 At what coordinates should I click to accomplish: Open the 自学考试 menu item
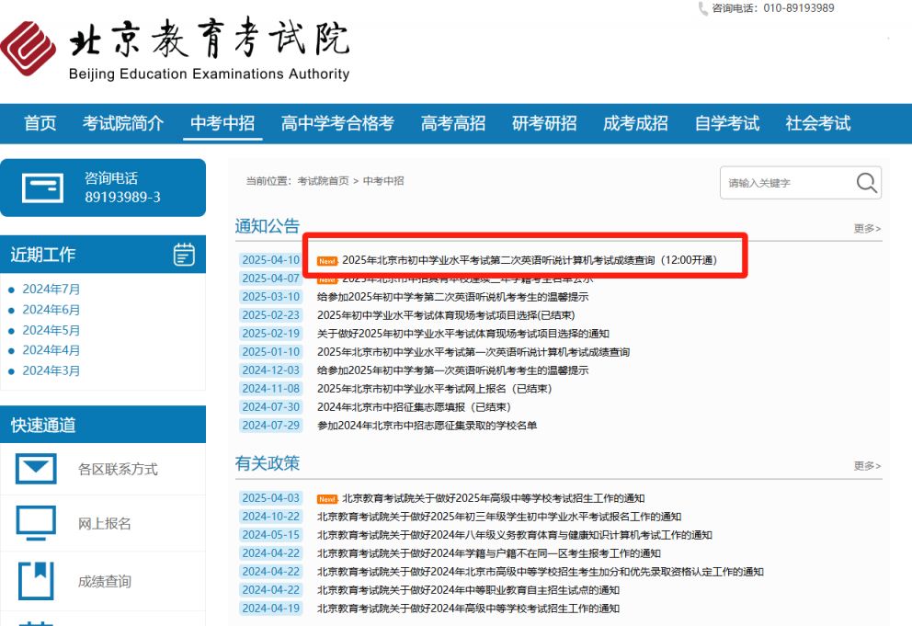727,123
